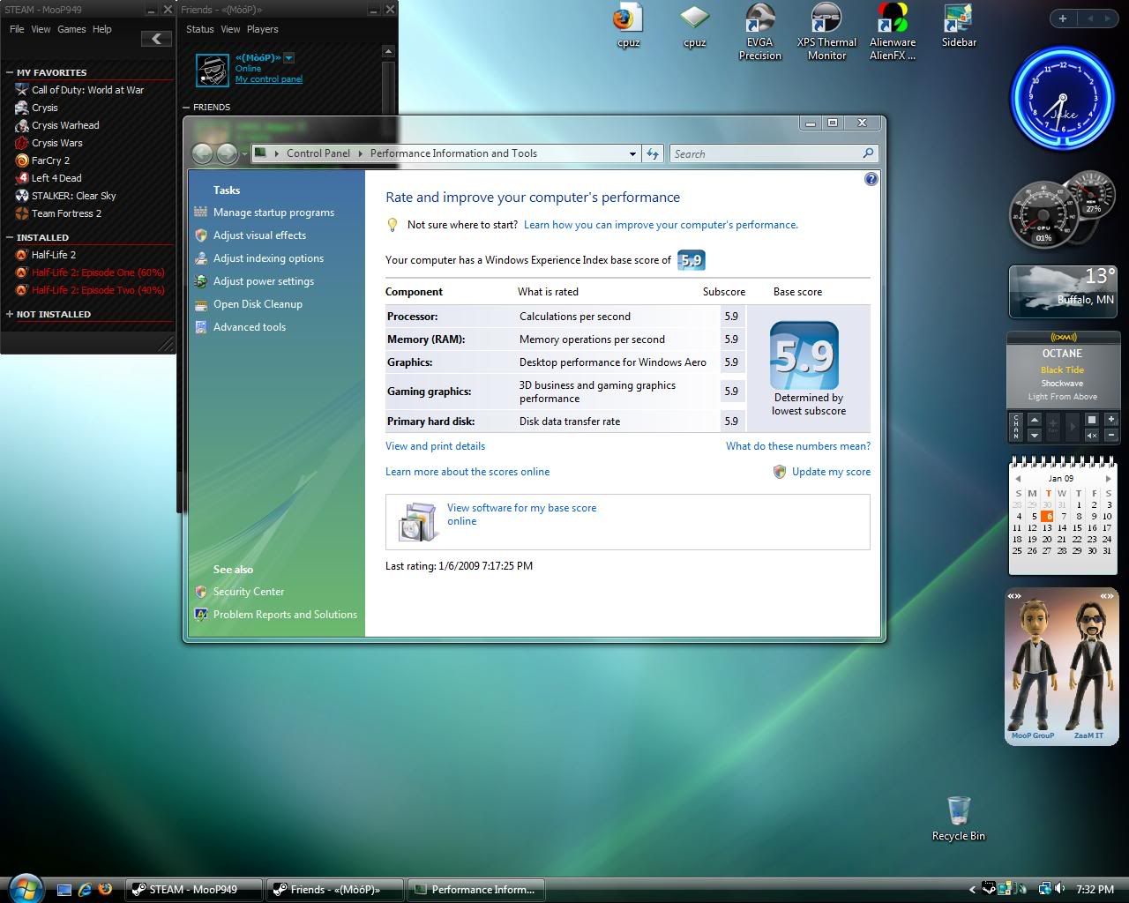Open the Firefox-icon cpuz desktop shortcut
The width and height of the screenshot is (1129, 903).
click(x=628, y=26)
